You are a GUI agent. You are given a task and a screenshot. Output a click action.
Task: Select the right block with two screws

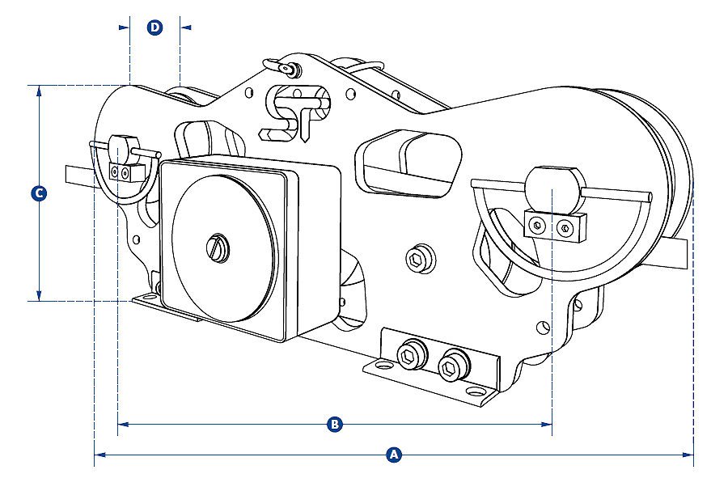point(555,226)
